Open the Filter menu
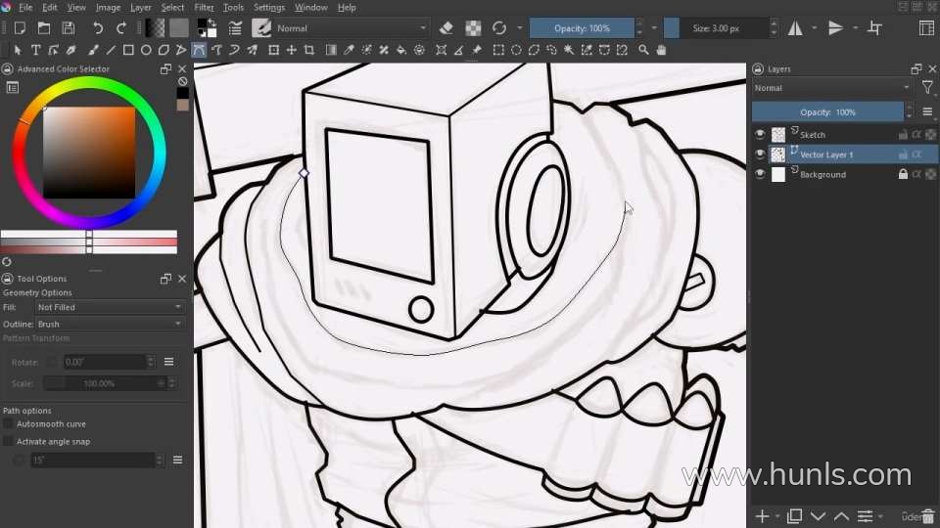The width and height of the screenshot is (940, 528). pyautogui.click(x=204, y=7)
